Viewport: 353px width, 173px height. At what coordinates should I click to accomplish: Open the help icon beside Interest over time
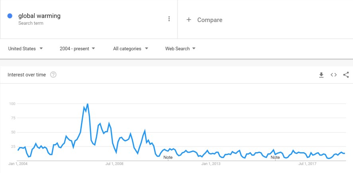point(53,75)
